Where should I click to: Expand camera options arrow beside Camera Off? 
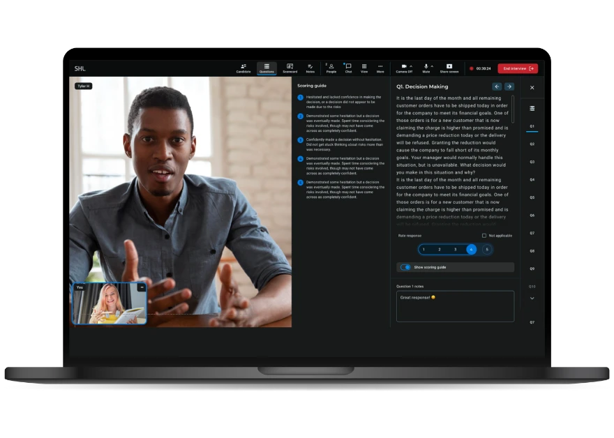(x=411, y=66)
